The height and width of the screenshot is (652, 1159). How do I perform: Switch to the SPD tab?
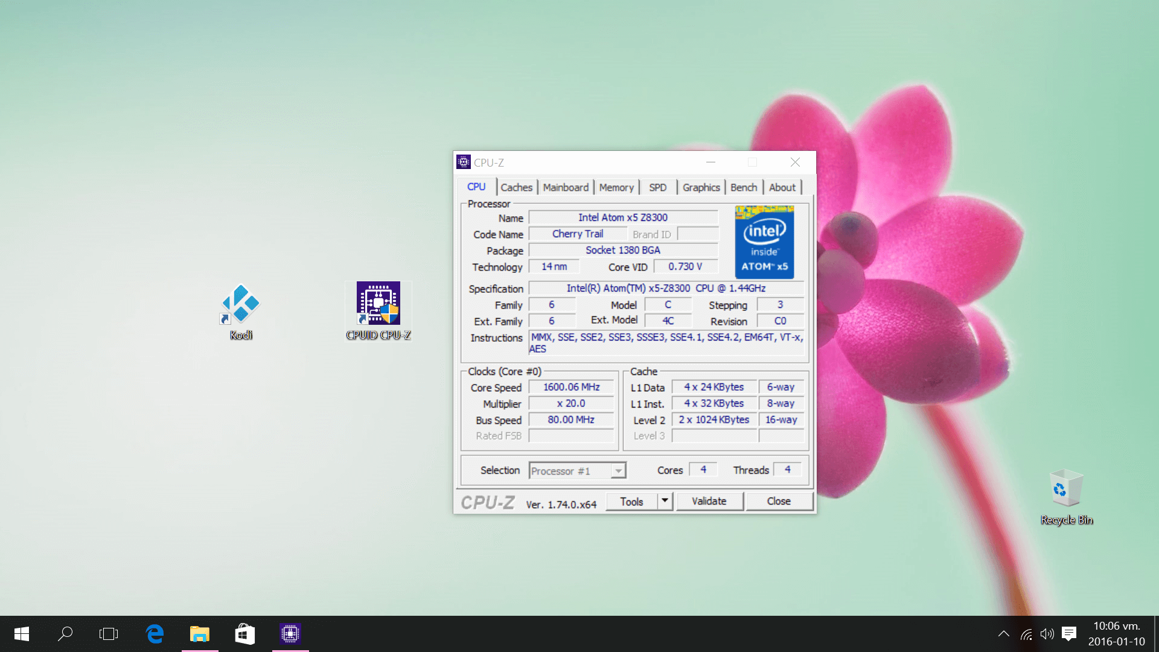pyautogui.click(x=658, y=188)
